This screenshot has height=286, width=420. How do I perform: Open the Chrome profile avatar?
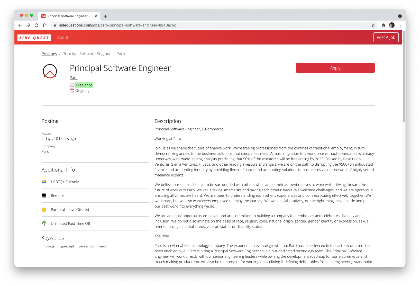[392, 25]
